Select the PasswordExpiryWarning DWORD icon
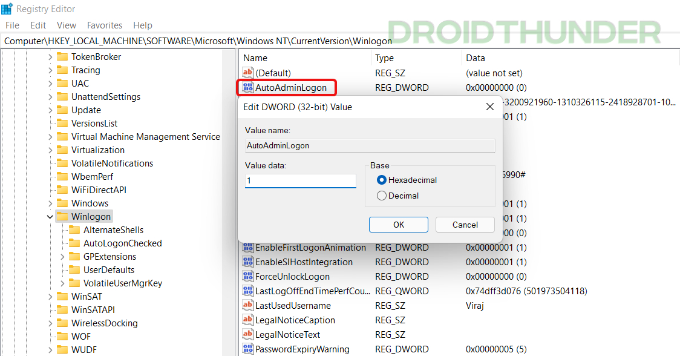The height and width of the screenshot is (356, 680). coord(247,349)
